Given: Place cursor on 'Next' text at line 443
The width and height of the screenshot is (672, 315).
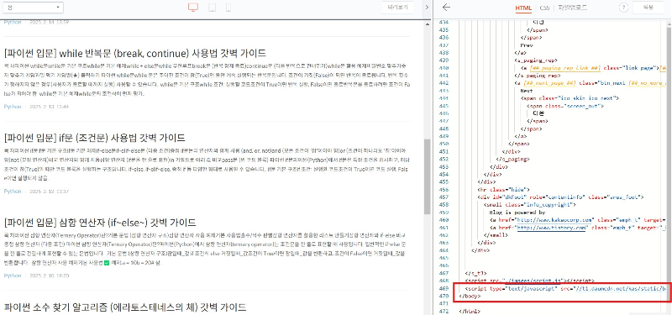Looking at the screenshot, I should coord(527,91).
